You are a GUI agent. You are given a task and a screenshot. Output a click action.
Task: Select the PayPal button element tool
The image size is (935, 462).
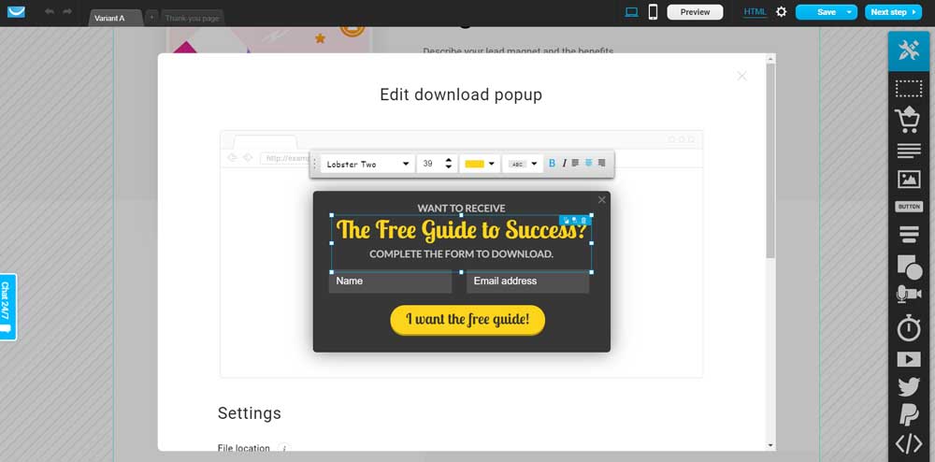click(908, 415)
